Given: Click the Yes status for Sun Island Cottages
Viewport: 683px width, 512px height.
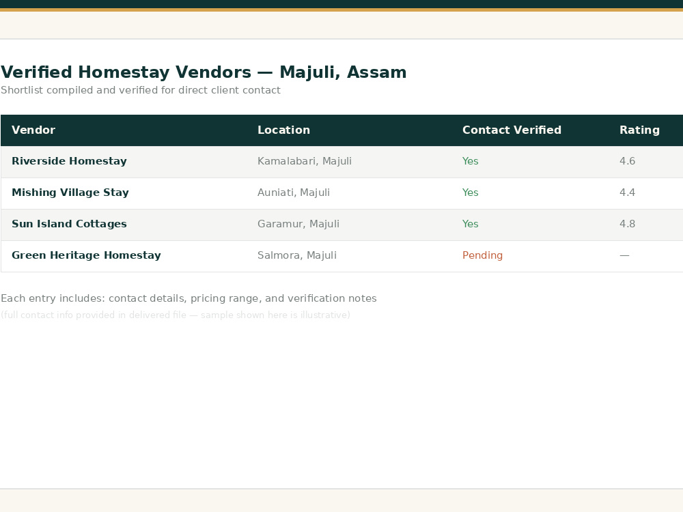Looking at the screenshot, I should [x=471, y=224].
